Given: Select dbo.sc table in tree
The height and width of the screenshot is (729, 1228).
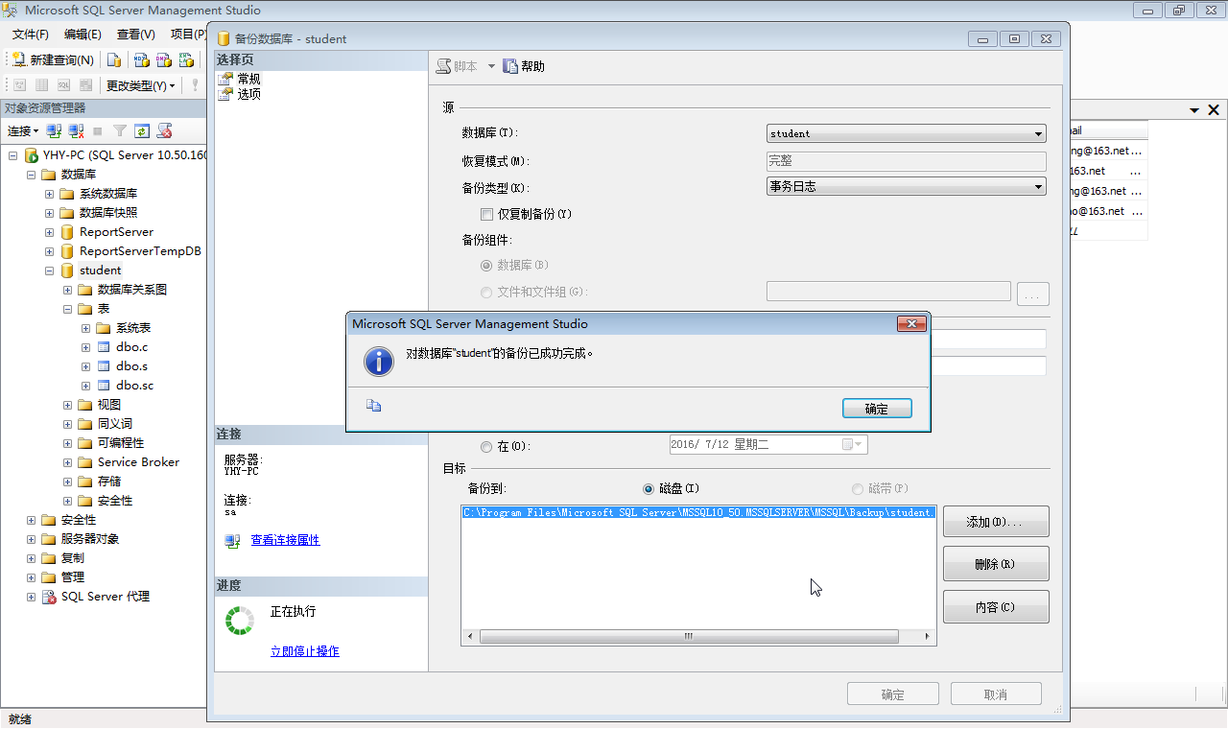Looking at the screenshot, I should click(x=134, y=386).
